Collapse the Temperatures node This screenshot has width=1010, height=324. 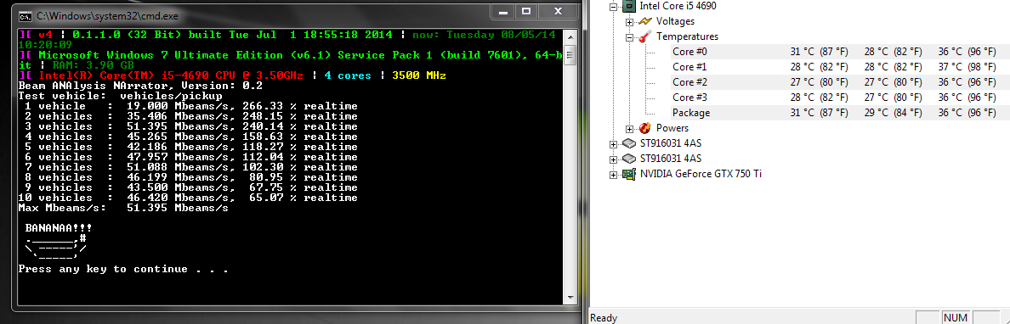tap(629, 37)
